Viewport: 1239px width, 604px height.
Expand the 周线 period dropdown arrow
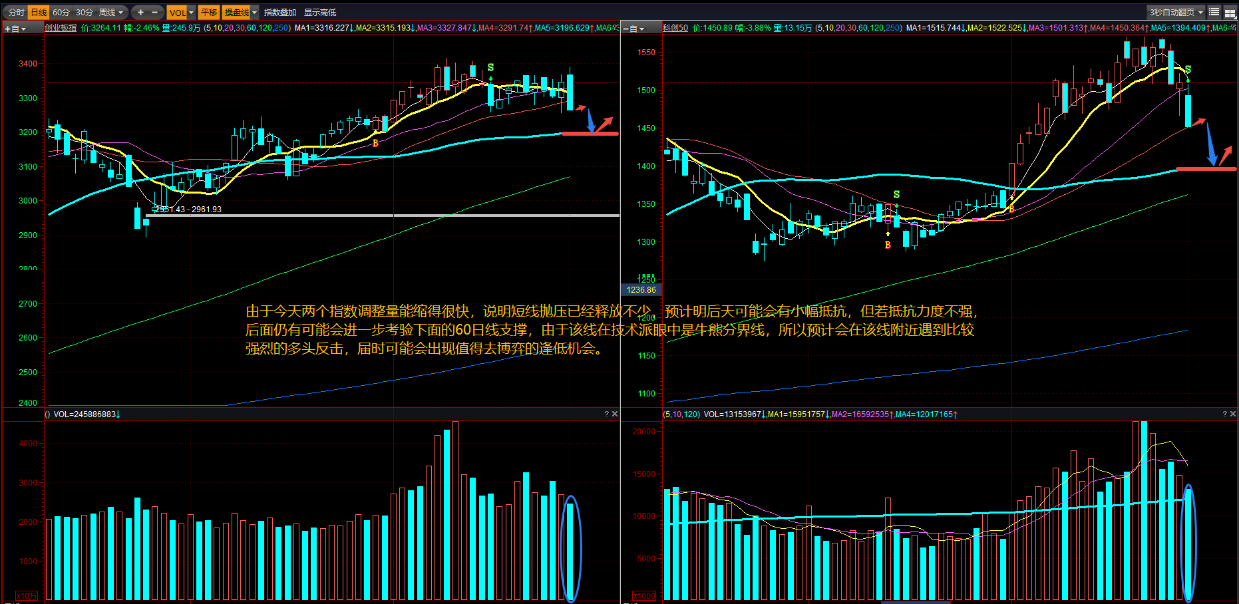120,13
